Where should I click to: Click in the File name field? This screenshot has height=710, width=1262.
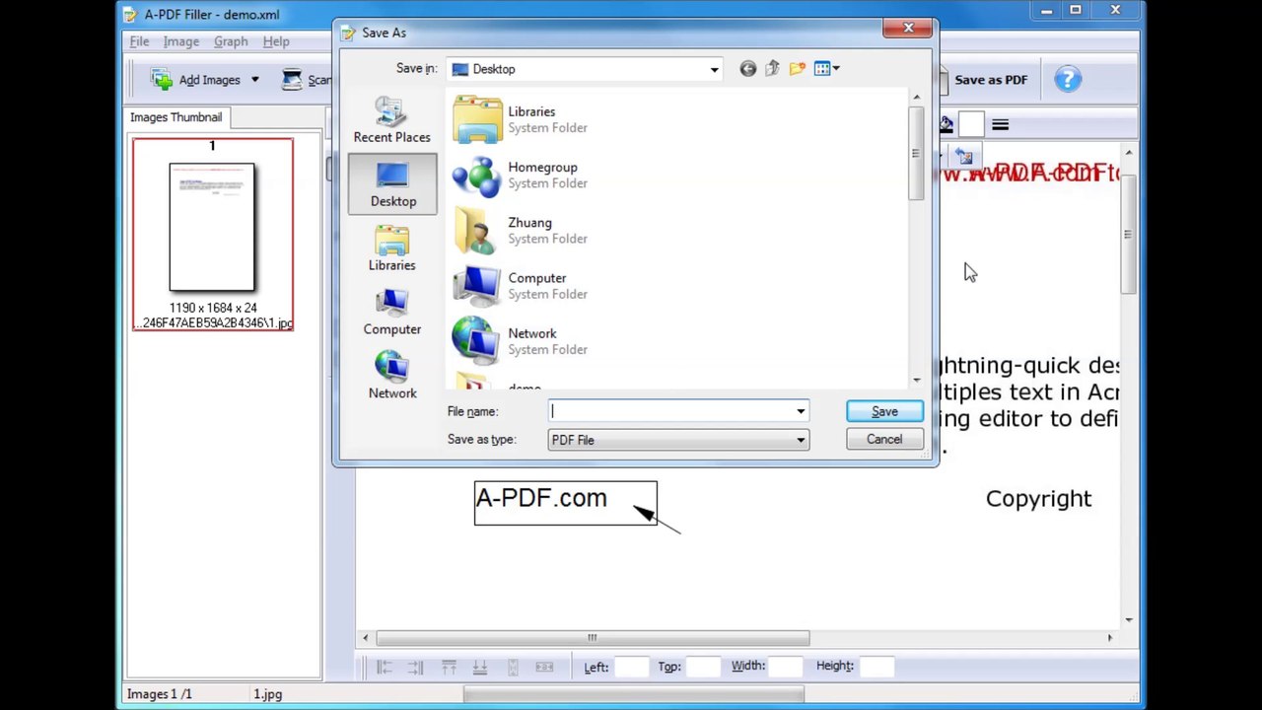pyautogui.click(x=670, y=411)
